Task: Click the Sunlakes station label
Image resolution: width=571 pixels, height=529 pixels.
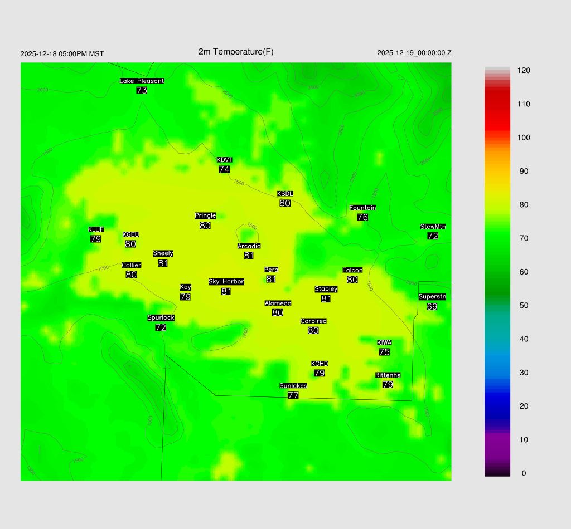Action: (x=293, y=386)
